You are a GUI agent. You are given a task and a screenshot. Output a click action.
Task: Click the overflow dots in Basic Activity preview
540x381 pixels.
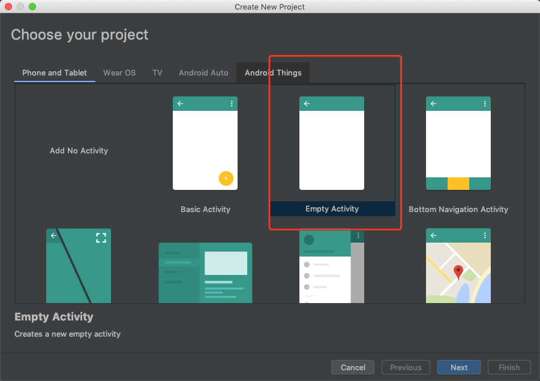pyautogui.click(x=232, y=104)
